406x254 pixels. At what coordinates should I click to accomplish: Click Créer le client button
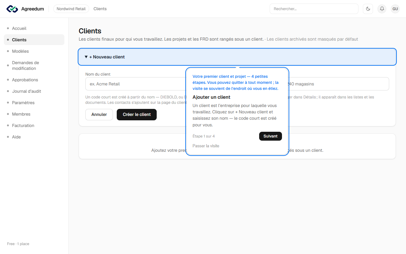(x=137, y=115)
